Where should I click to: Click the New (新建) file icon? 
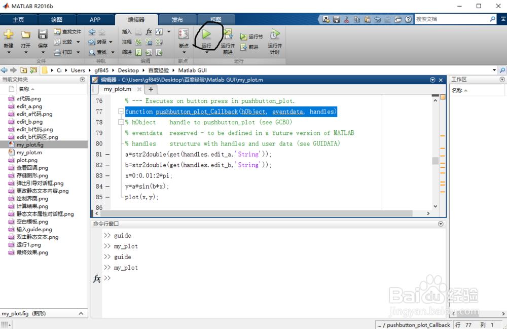[9, 34]
